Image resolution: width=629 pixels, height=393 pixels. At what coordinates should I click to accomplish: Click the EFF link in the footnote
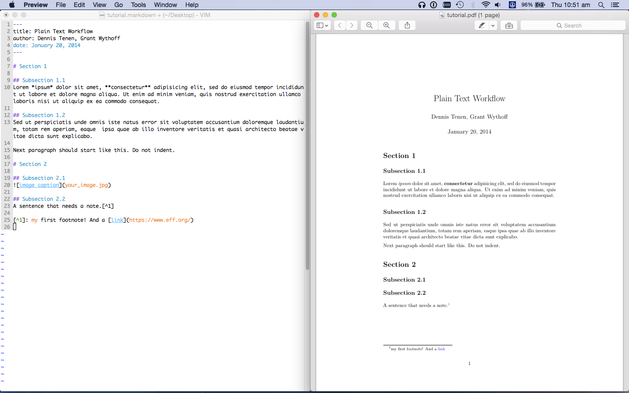[x=441, y=349]
